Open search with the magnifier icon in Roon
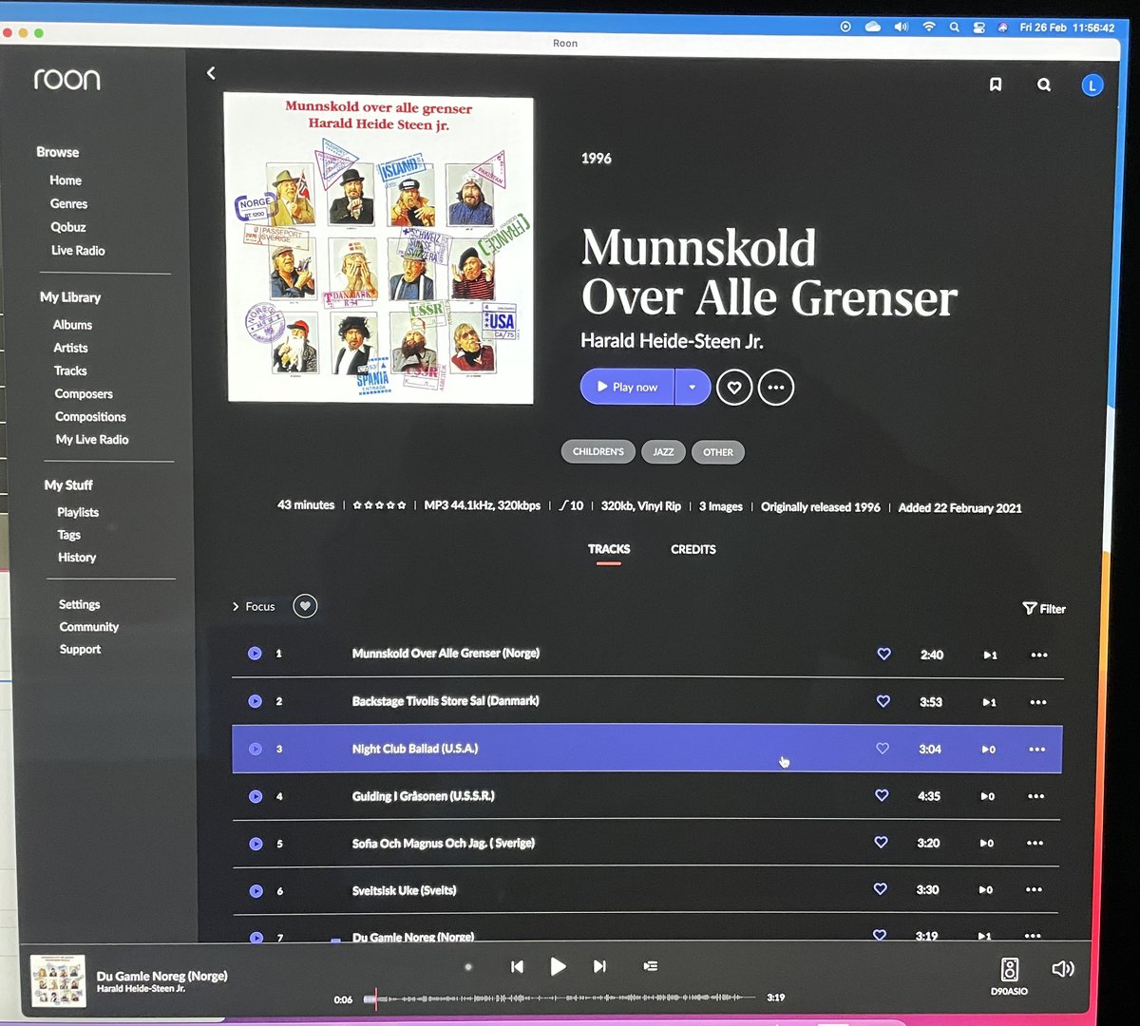This screenshot has height=1026, width=1140. tap(1044, 85)
